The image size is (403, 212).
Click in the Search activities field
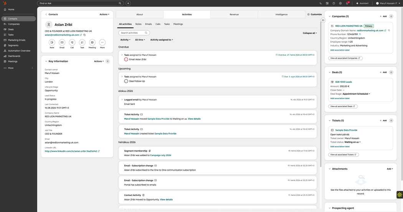(x=134, y=33)
